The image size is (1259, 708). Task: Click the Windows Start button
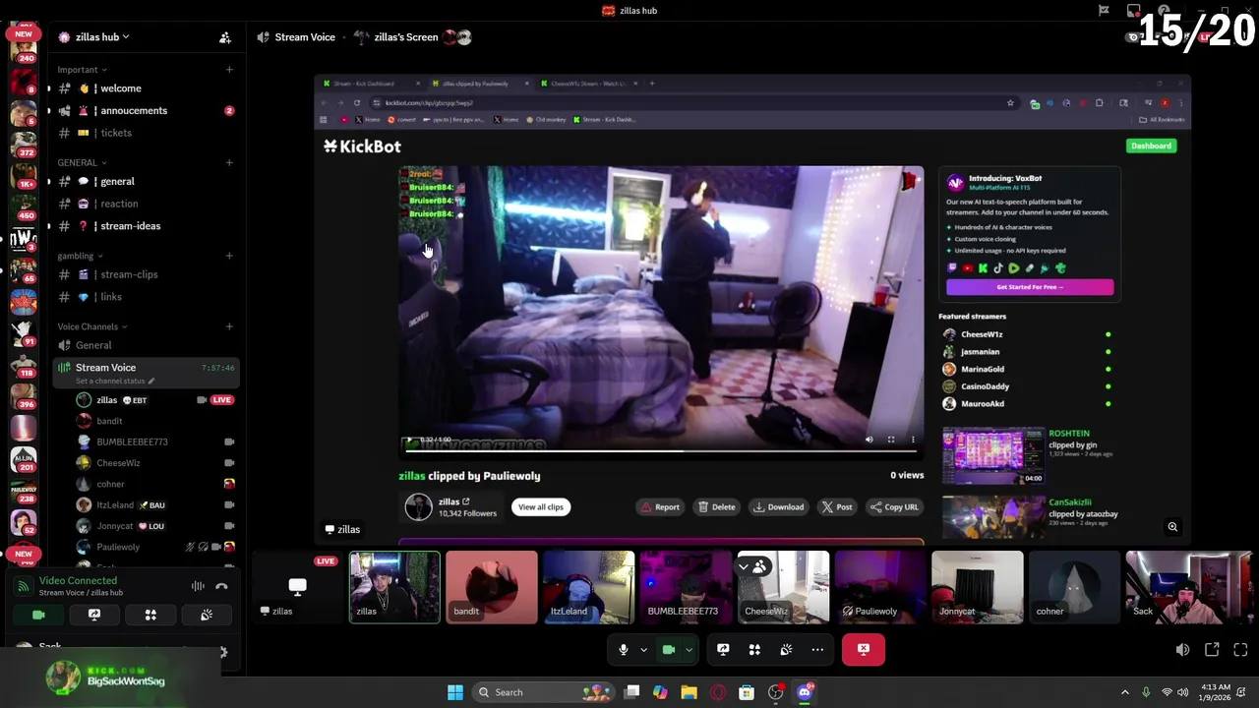454,692
